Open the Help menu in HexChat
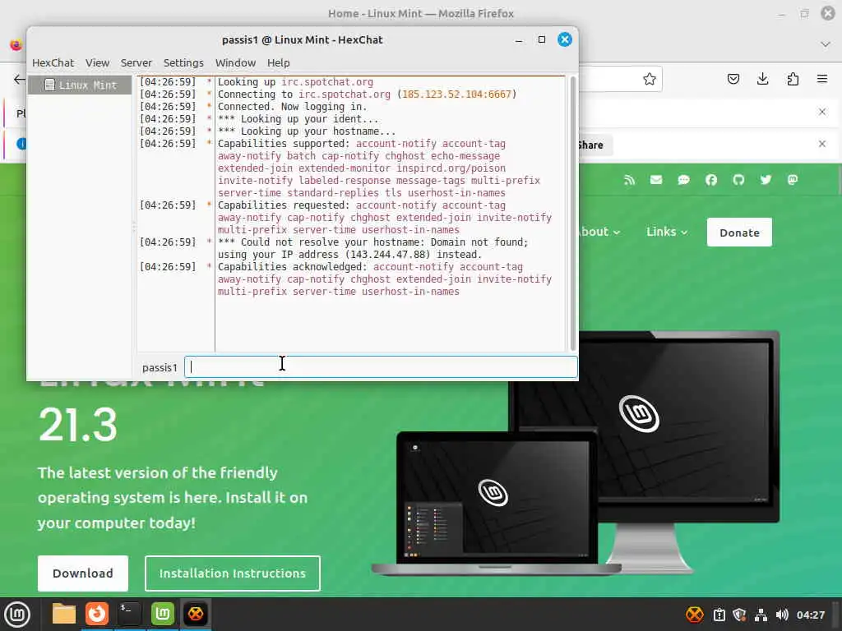The height and width of the screenshot is (631, 842). 278,62
